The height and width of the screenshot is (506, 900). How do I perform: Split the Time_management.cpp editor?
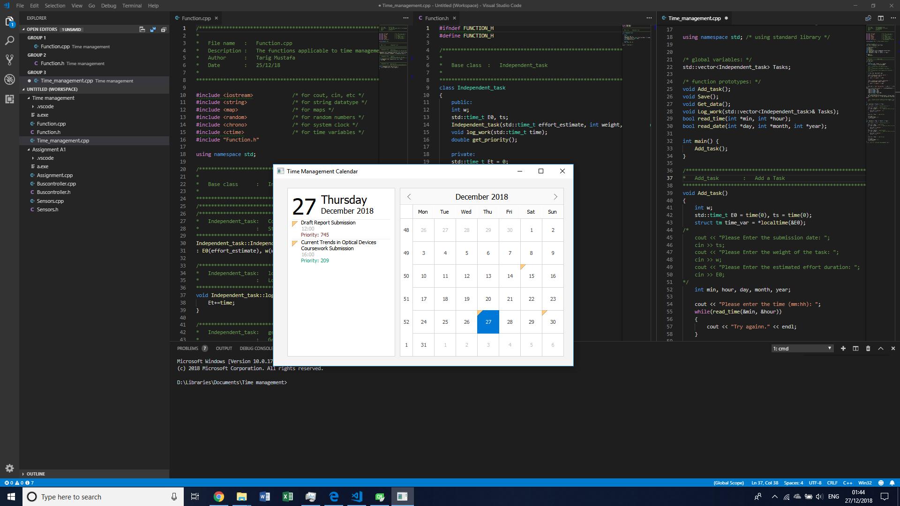(x=881, y=18)
